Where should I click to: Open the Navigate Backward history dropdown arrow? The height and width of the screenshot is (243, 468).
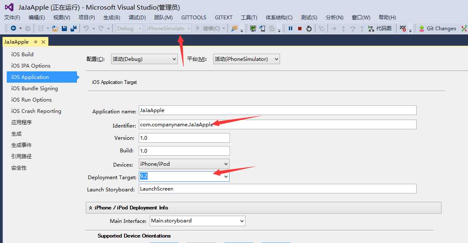[x=21, y=29]
